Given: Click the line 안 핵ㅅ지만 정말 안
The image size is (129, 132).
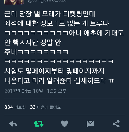Looking at the screenshot, I should pyautogui.click(x=33, y=42).
